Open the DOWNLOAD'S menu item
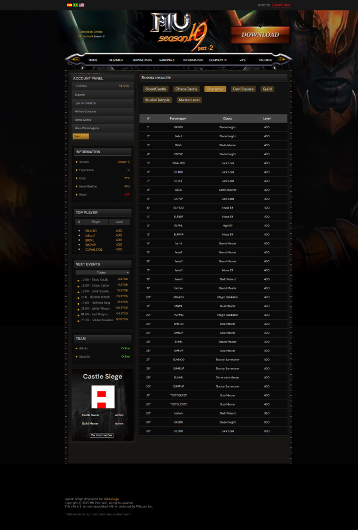Screen dimensions: 358x530 point(142,60)
